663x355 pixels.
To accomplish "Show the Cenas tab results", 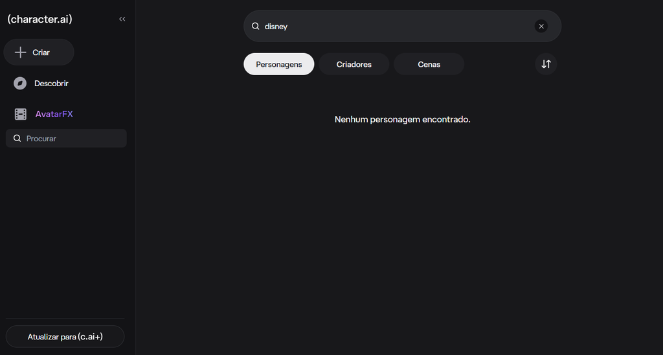I will [x=429, y=65].
